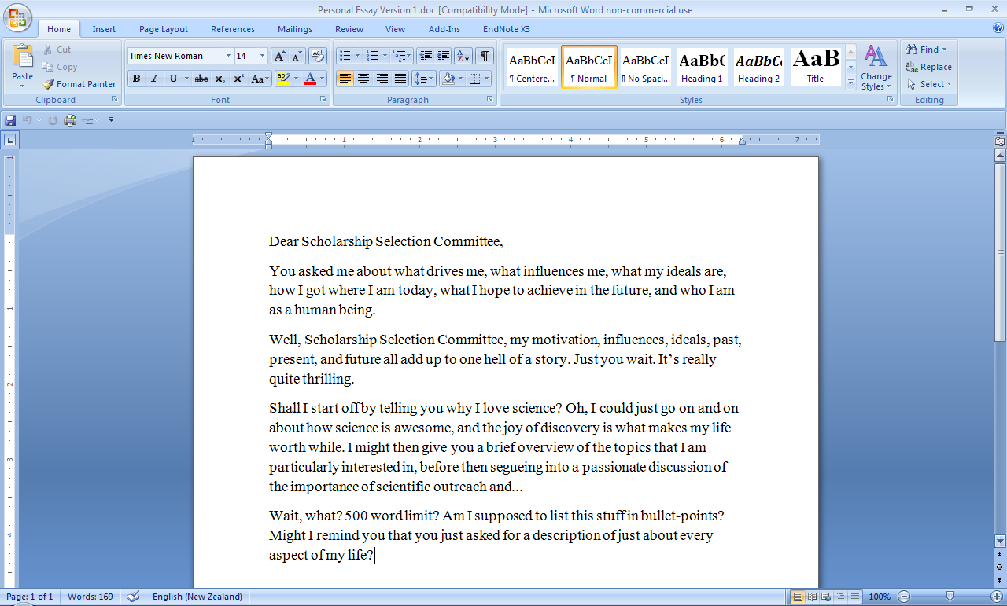Undo last action in Quick Access toolbar

pyautogui.click(x=28, y=120)
